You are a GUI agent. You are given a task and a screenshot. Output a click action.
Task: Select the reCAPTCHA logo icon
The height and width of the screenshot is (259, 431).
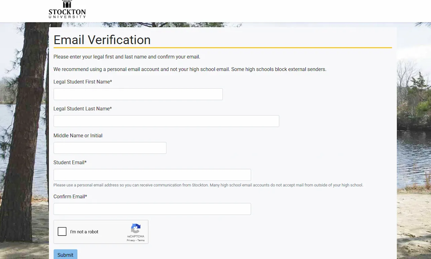click(x=136, y=229)
